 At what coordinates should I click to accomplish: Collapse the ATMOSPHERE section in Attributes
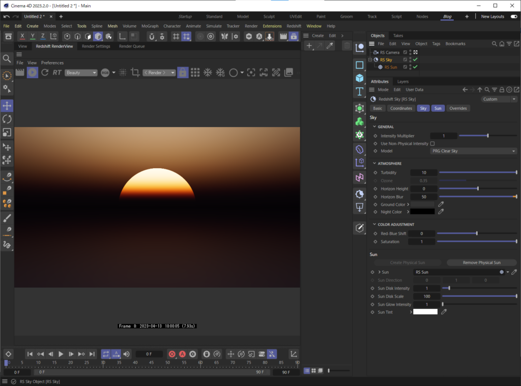click(x=375, y=163)
